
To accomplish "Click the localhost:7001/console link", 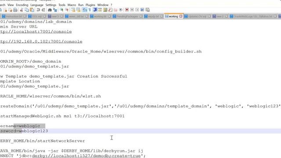I will [36, 32].
